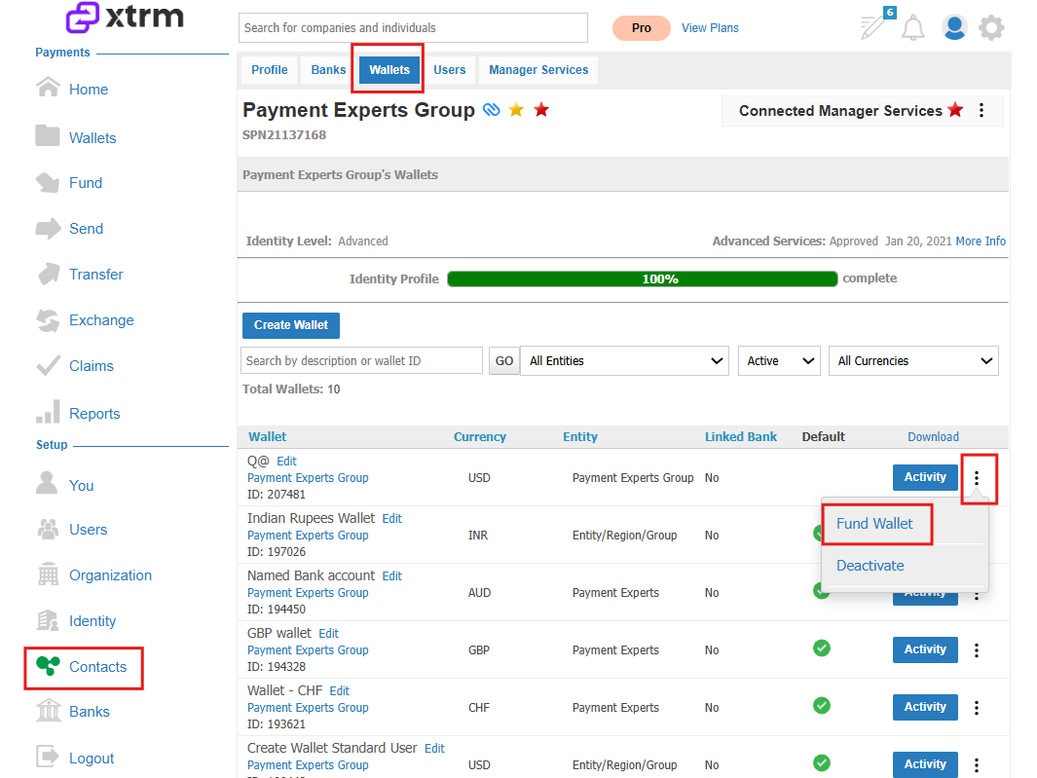The height and width of the screenshot is (778, 1037).
Task: Click the Pro plan badge
Action: click(642, 28)
